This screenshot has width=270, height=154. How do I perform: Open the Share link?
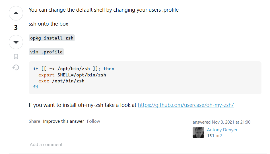click(x=34, y=121)
